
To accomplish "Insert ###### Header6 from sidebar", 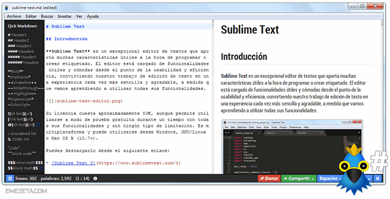I will 23,63.
